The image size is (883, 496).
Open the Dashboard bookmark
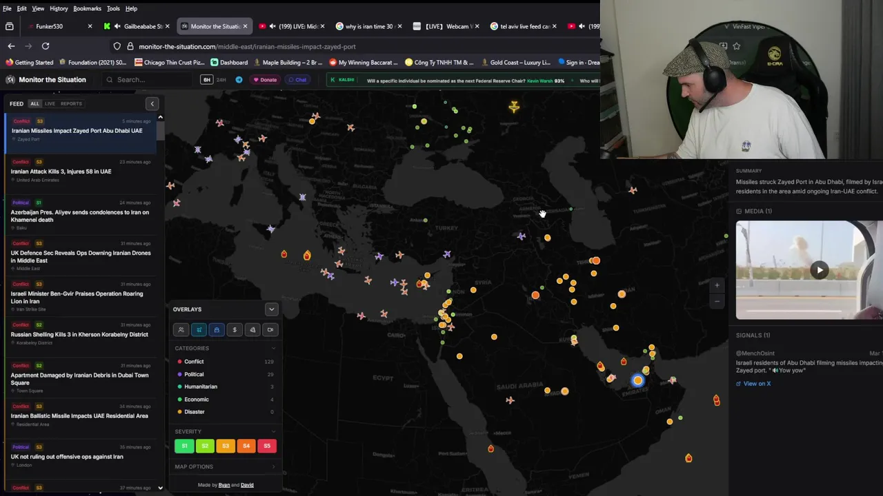click(229, 63)
